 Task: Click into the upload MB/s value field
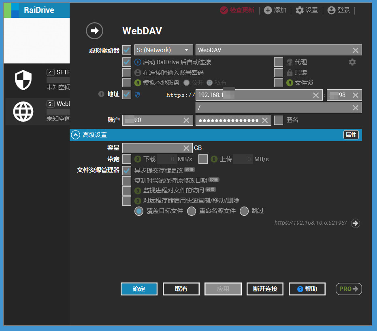(x=243, y=159)
